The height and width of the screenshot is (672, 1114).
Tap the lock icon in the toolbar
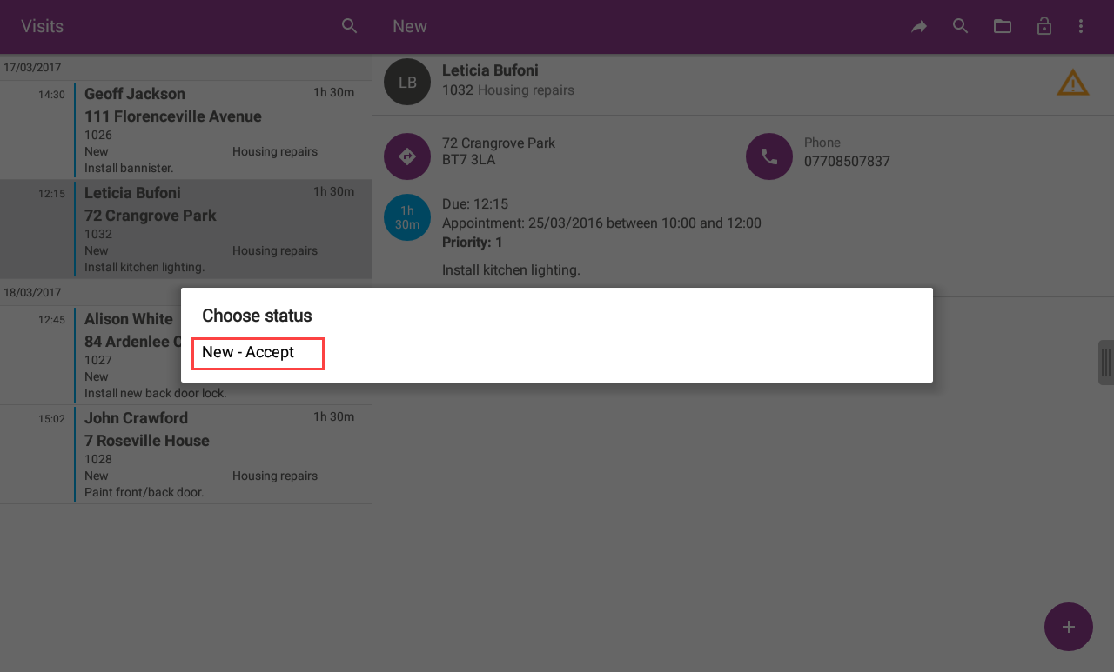pyautogui.click(x=1044, y=26)
